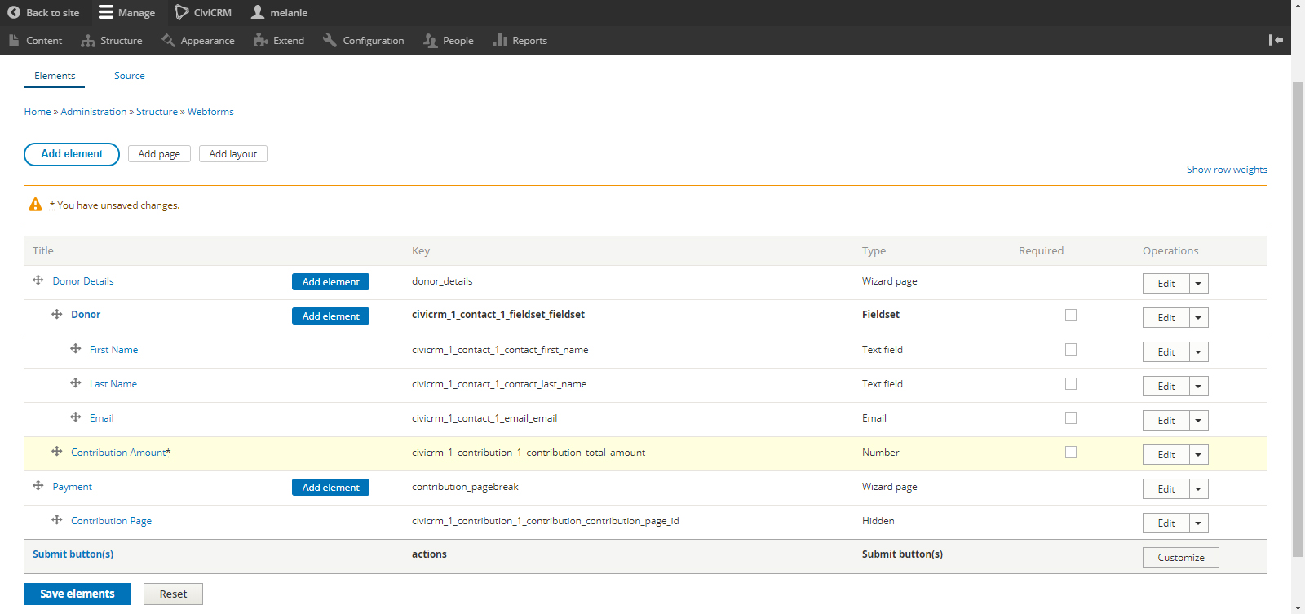The width and height of the screenshot is (1305, 614).
Task: Expand operations dropdown for Contribution Amount
Action: click(x=1198, y=455)
